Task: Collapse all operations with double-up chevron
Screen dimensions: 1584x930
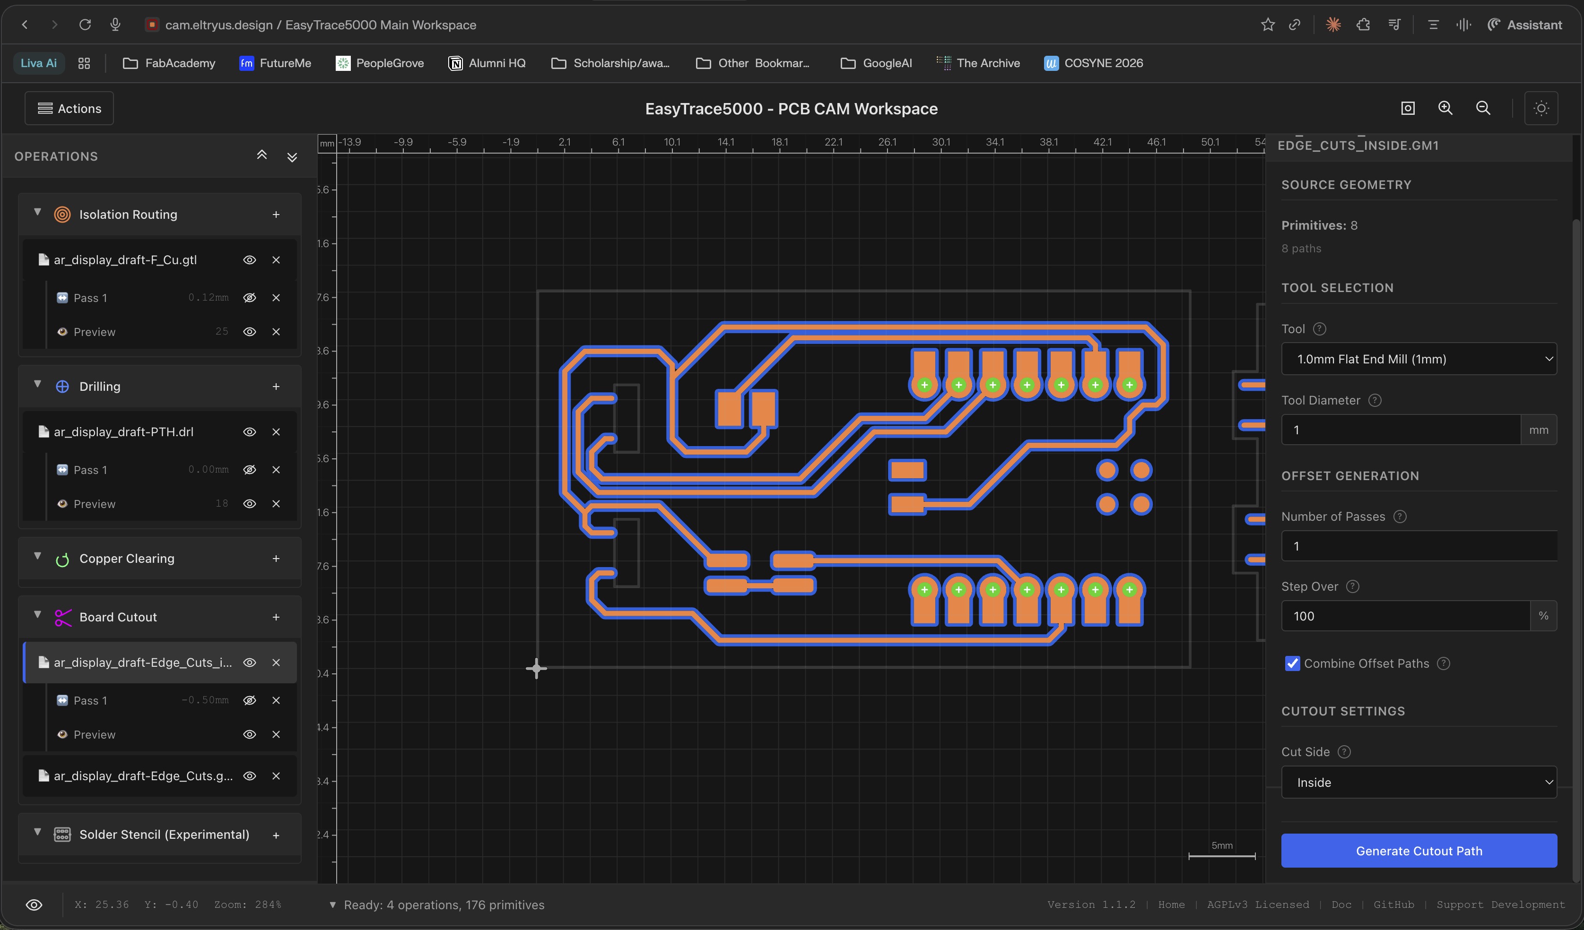Action: coord(261,155)
